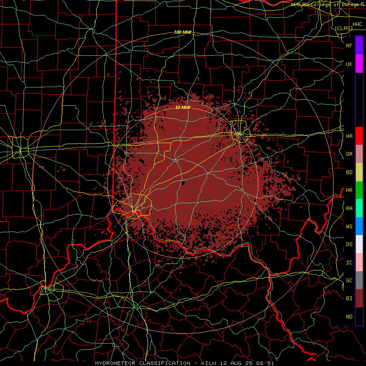Click the BI brown legend swatch
The width and height of the screenshot is (366, 366).
359,298
